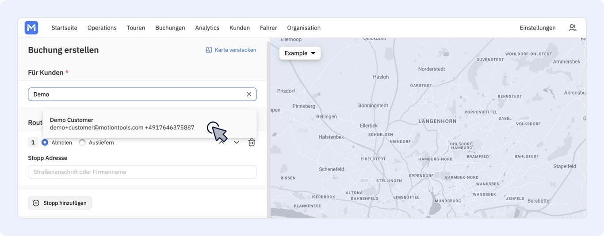Viewport: 604px width, 236px height.
Task: Click the Poppenbüttel label on the map
Action: [481, 112]
